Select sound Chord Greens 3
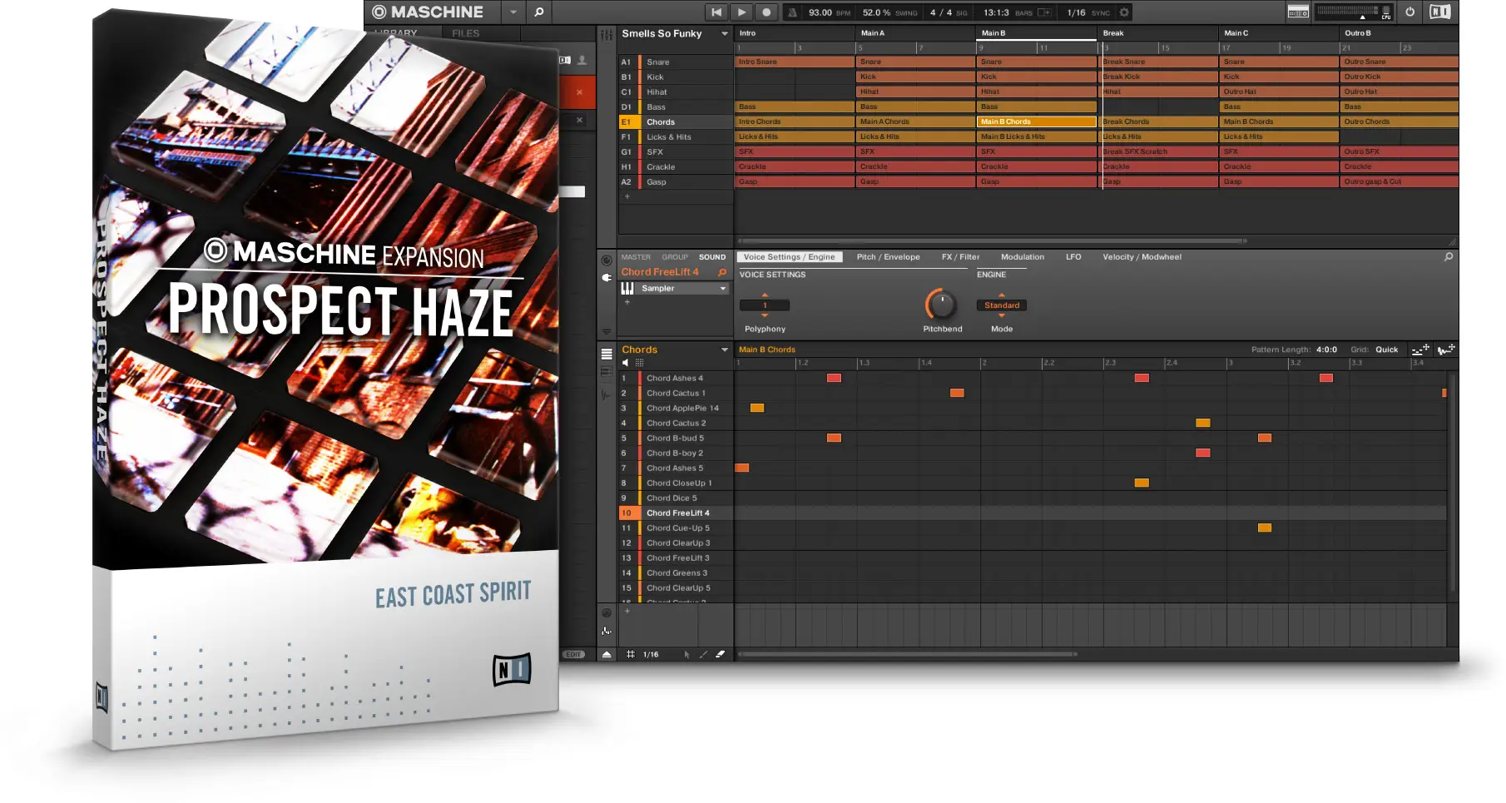1506x803 pixels. click(x=676, y=573)
